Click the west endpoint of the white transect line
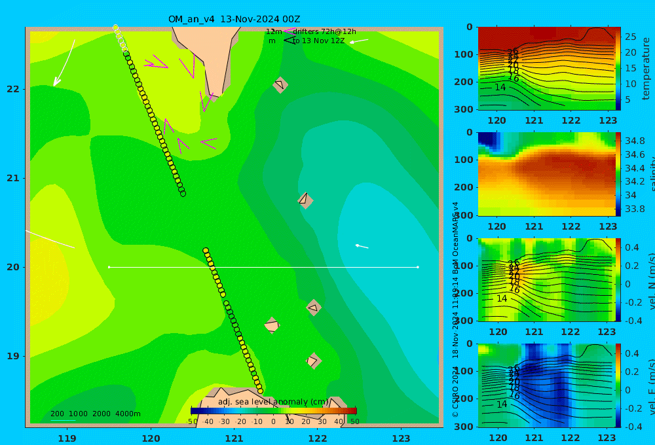655x445 pixels. [x=109, y=267]
